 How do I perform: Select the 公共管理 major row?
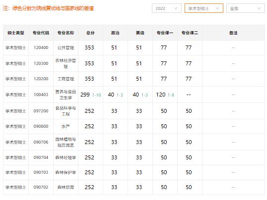(x=134, y=48)
